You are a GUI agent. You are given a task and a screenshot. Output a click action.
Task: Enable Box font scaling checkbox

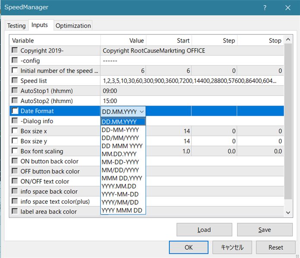[x=15, y=151]
